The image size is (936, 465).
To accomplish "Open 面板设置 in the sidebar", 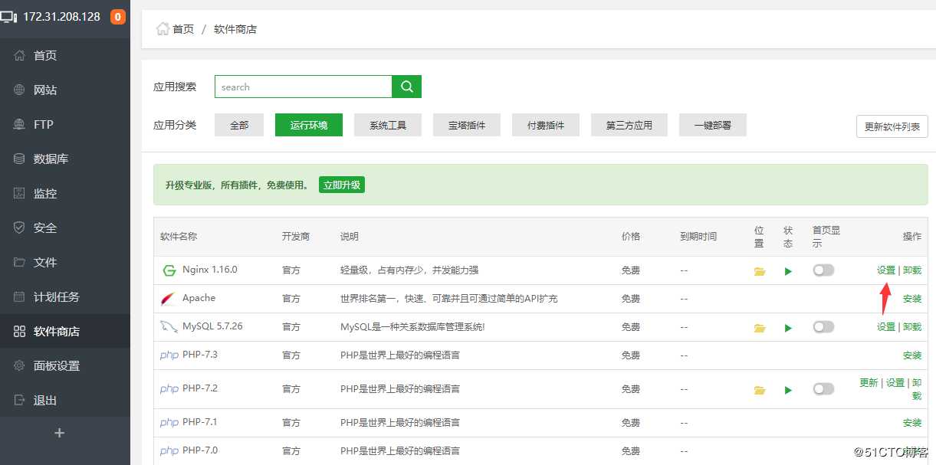I will pos(65,365).
